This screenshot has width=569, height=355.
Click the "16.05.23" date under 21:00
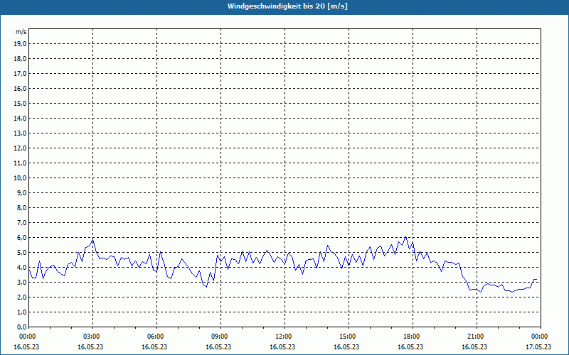point(474,347)
